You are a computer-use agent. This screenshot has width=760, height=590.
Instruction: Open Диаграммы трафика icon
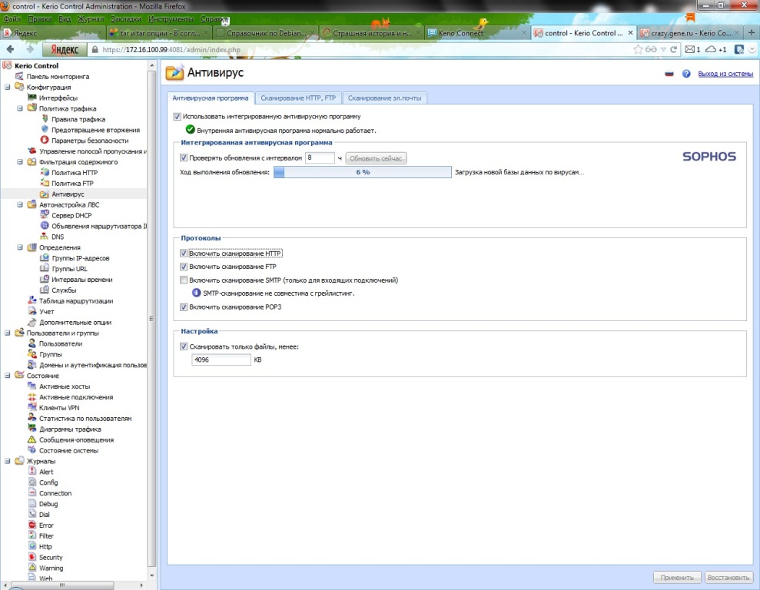click(x=32, y=429)
